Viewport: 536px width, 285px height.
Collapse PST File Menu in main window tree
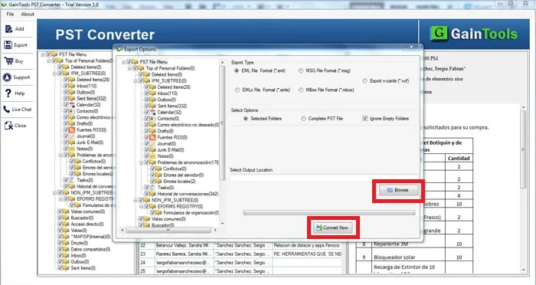coord(43,54)
